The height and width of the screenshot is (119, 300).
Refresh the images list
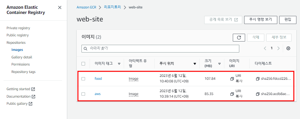(239, 37)
